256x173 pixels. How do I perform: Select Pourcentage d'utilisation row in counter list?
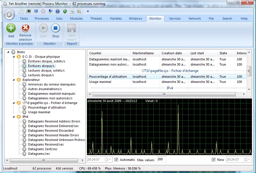(x=167, y=77)
